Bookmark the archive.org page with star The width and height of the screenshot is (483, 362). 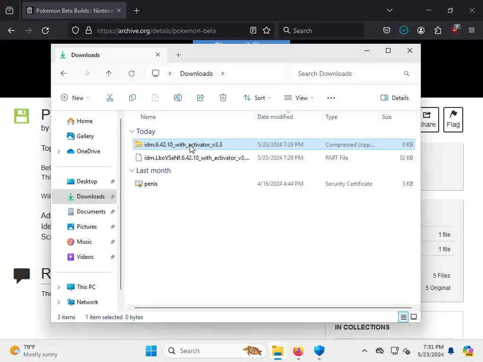(x=266, y=31)
